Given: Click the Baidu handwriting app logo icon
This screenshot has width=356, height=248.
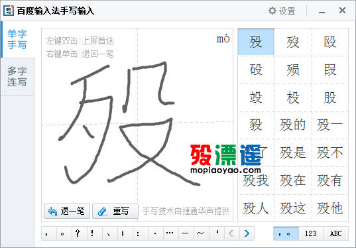Looking at the screenshot, I should pos(9,11).
